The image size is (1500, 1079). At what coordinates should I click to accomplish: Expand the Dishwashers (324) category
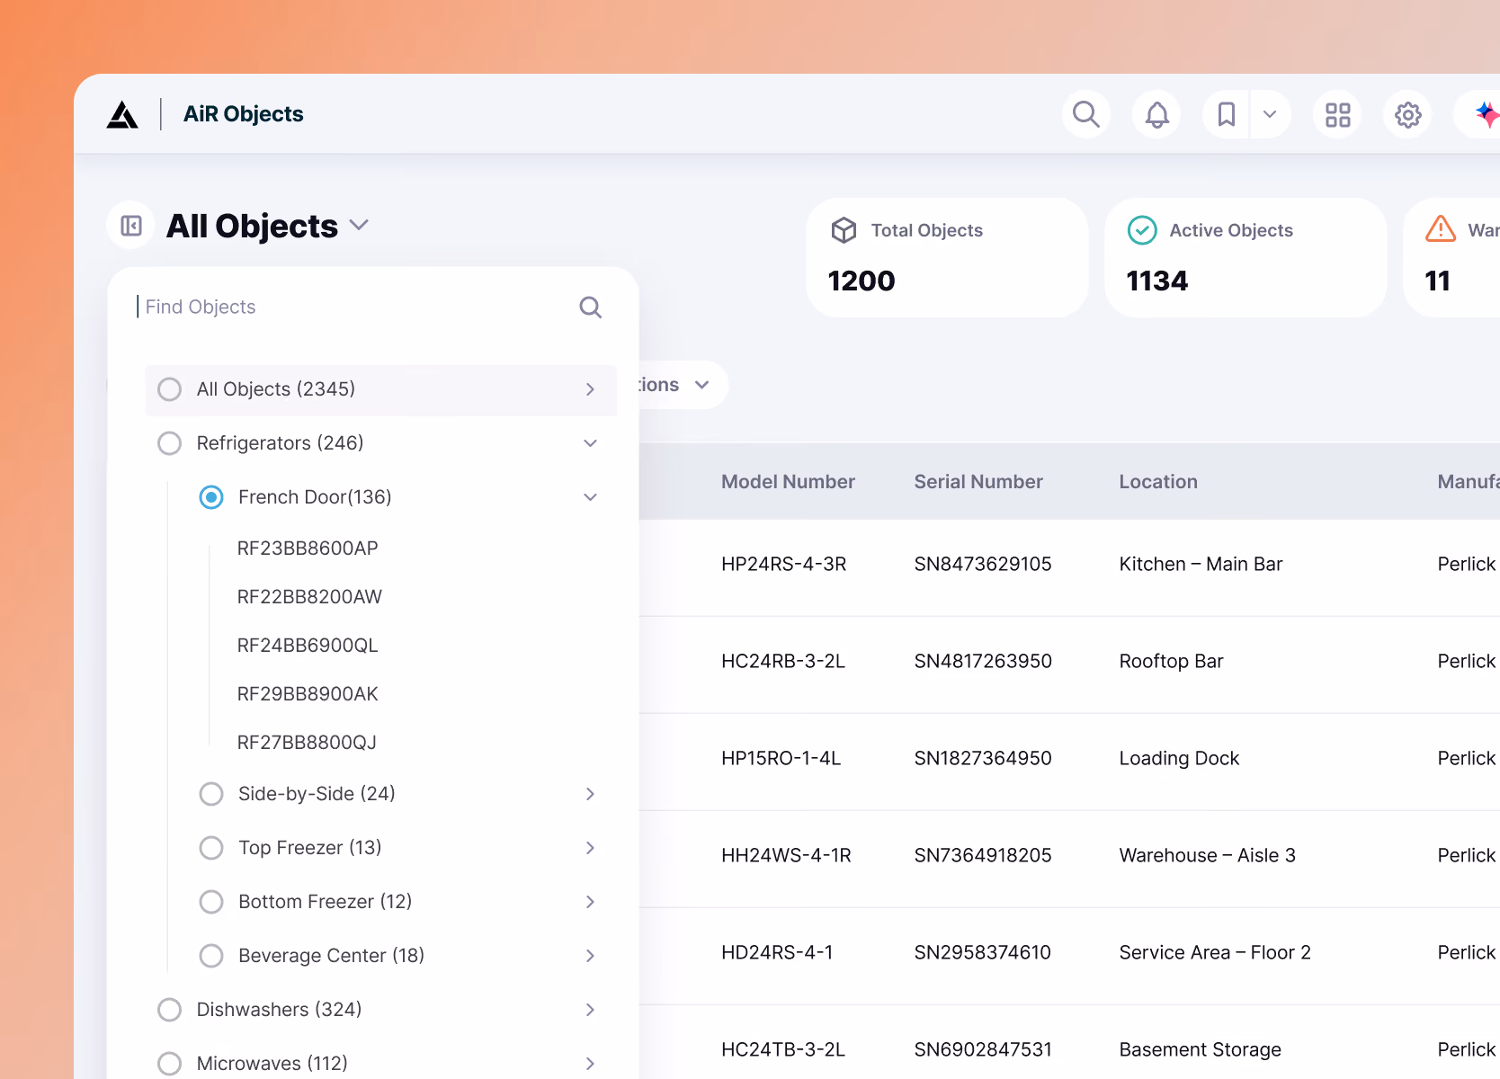[x=590, y=1010]
